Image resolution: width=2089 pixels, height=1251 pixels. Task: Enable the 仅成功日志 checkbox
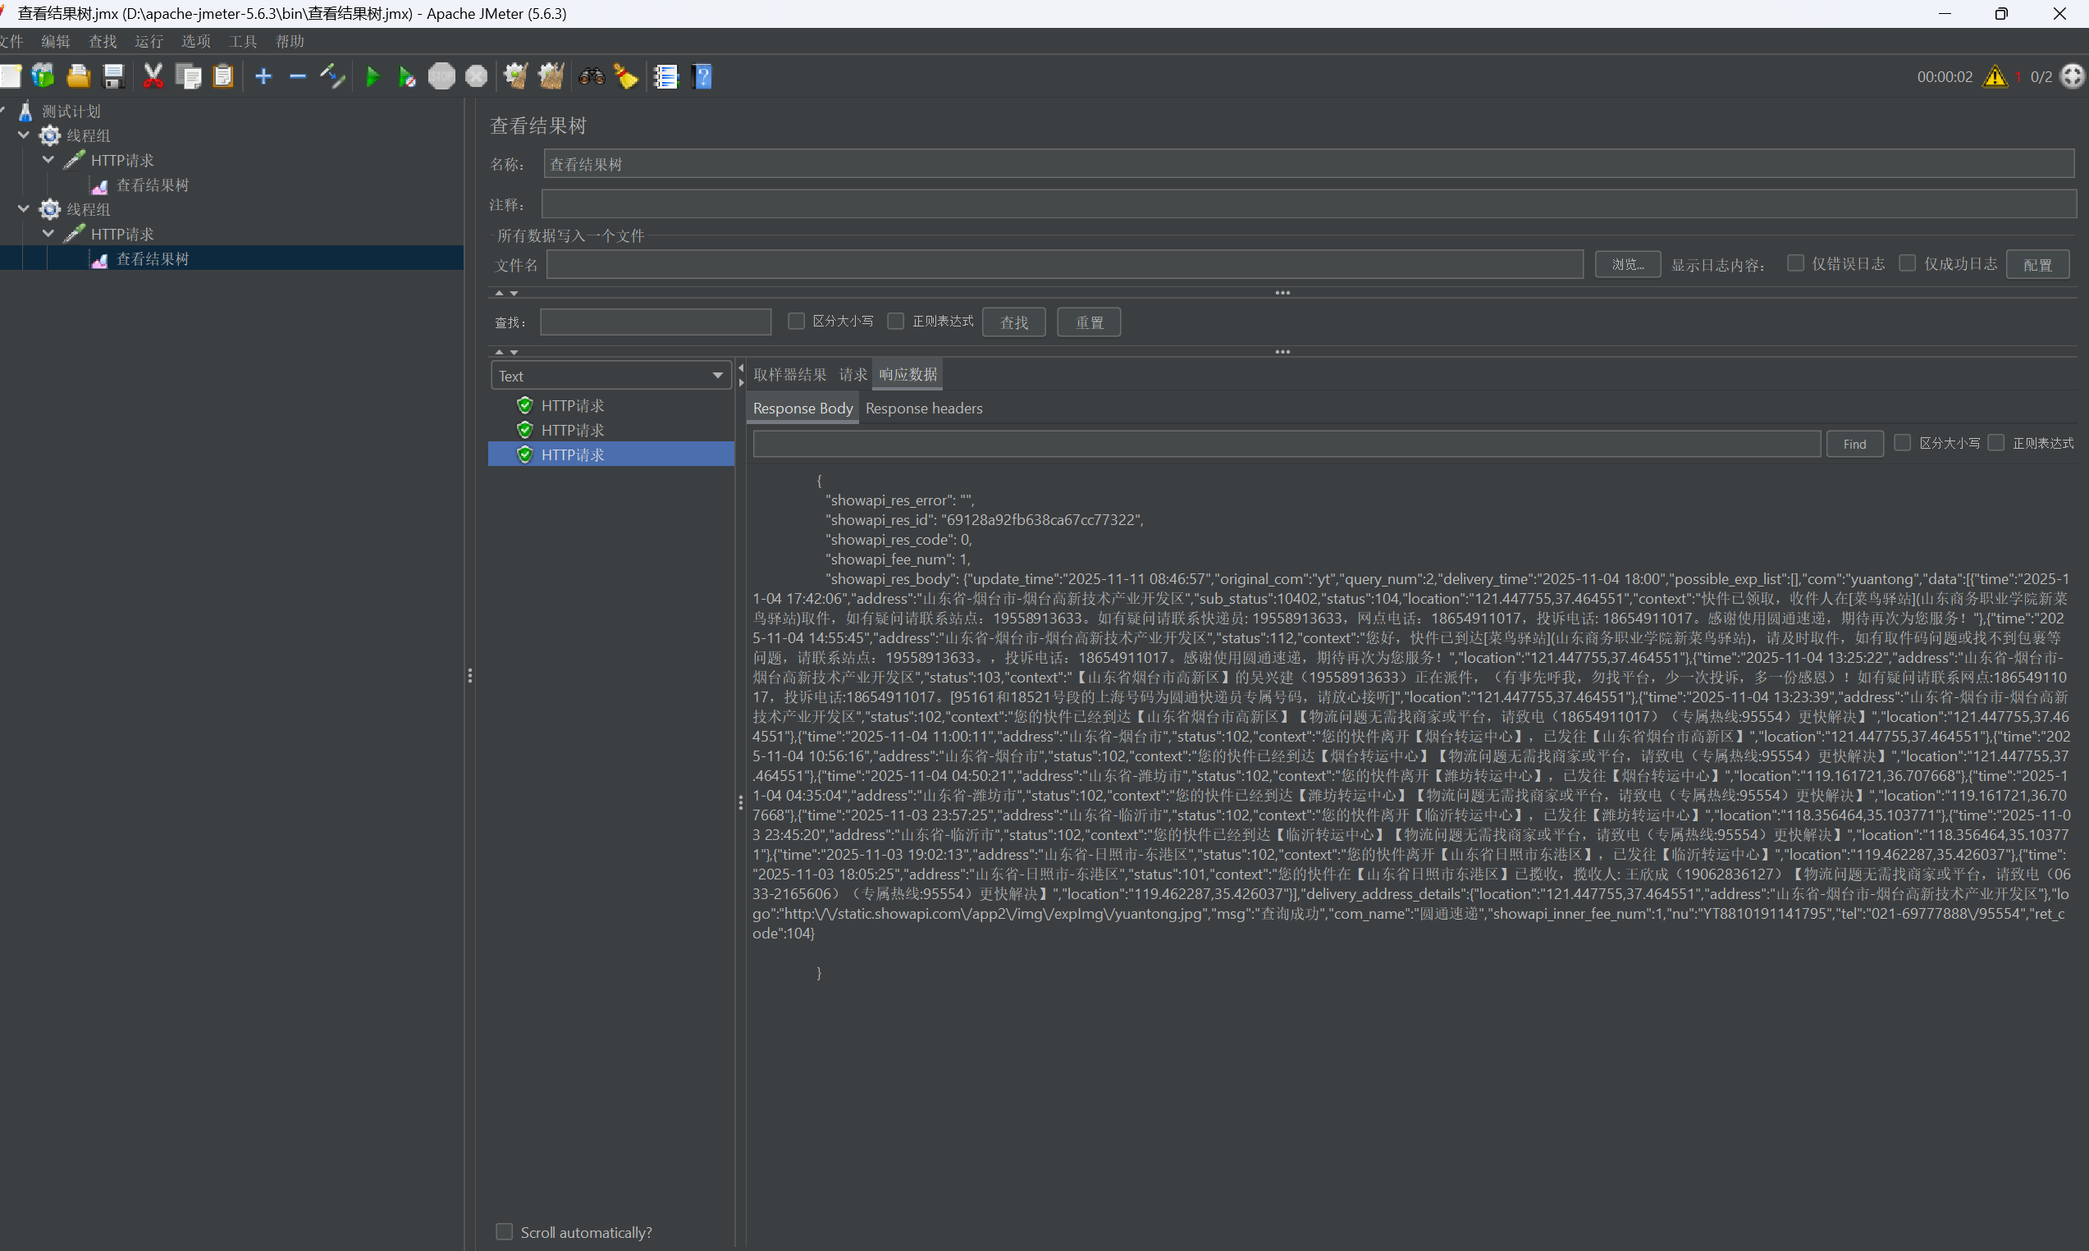click(1907, 263)
